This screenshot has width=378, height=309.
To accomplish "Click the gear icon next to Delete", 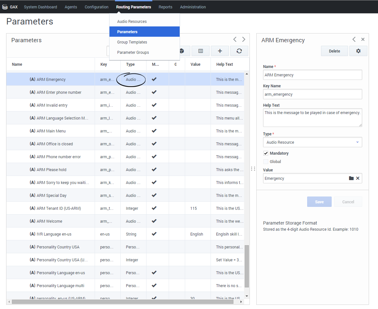I will pyautogui.click(x=358, y=51).
